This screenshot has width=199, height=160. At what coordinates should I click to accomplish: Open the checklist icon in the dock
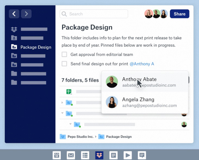pyautogui.click(x=85, y=155)
